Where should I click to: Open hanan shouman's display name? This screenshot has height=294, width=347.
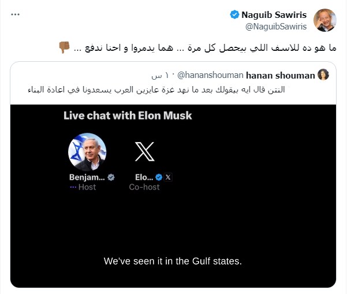280,75
